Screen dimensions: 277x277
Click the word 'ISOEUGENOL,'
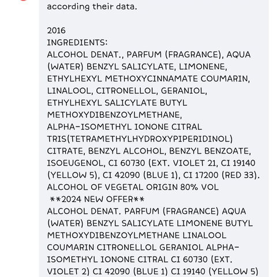click(x=76, y=163)
